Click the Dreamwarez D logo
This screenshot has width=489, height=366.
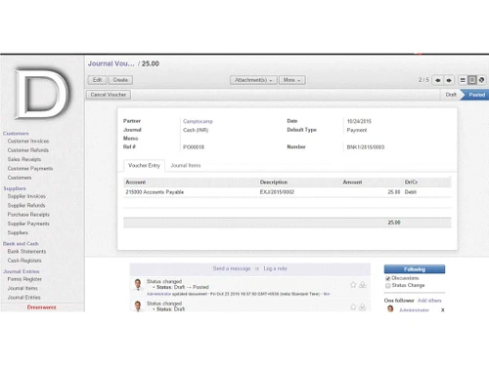click(x=42, y=93)
